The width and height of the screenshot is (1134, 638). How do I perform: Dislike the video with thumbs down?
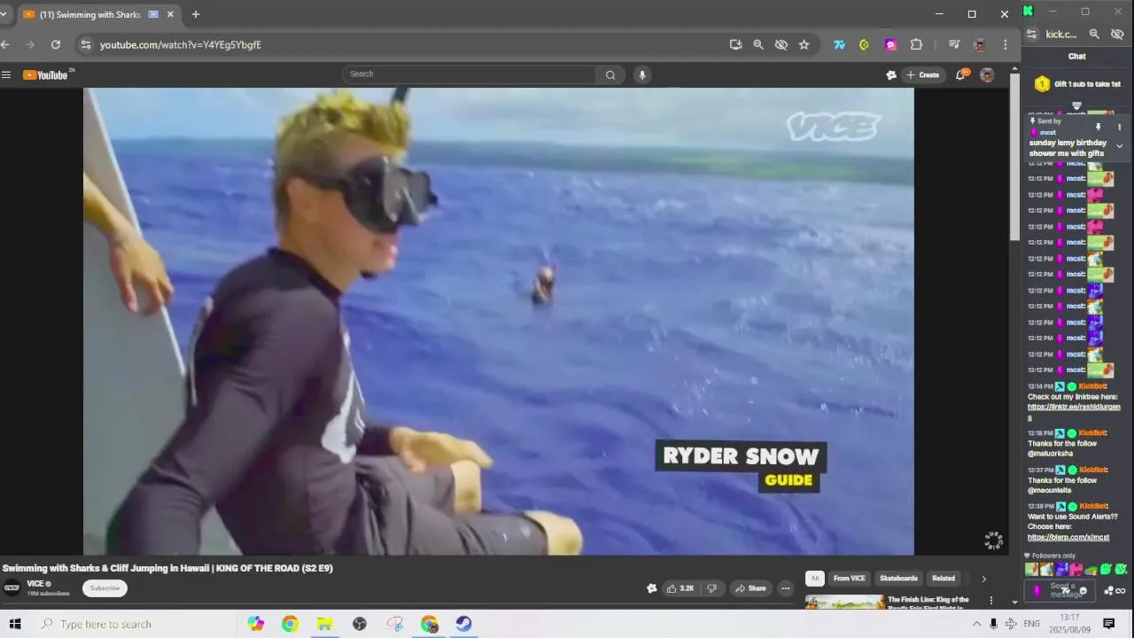click(x=711, y=588)
